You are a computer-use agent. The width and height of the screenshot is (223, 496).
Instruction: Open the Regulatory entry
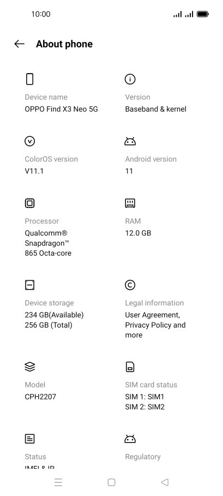(143, 456)
